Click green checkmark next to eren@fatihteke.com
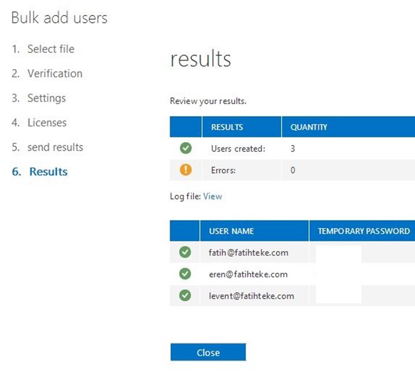Image resolution: width=415 pixels, height=382 pixels. tap(185, 274)
